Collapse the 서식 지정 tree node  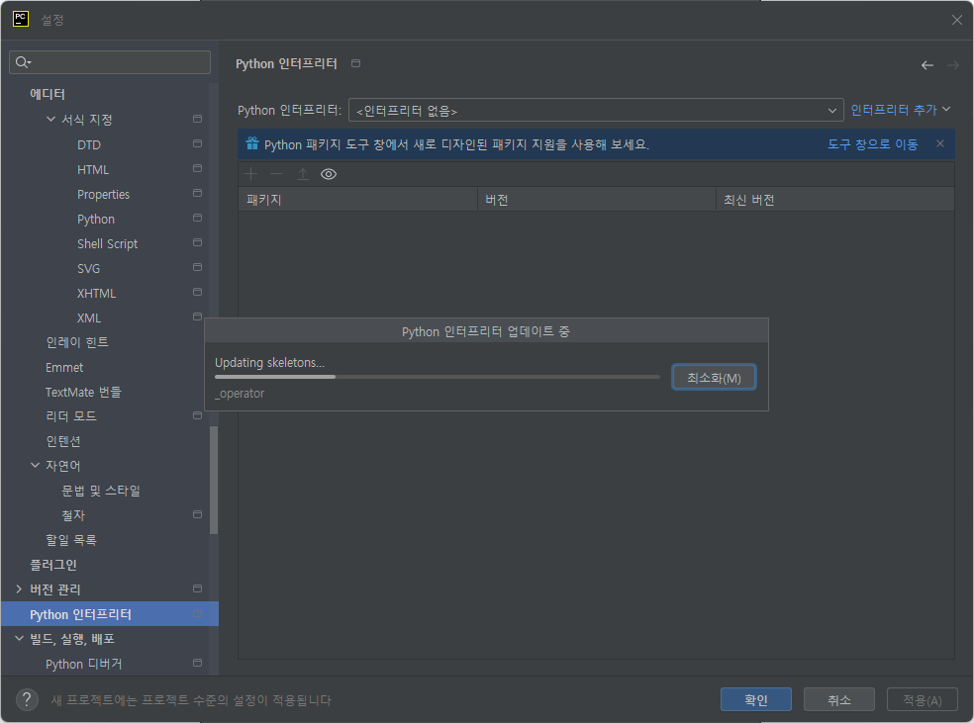pos(50,119)
